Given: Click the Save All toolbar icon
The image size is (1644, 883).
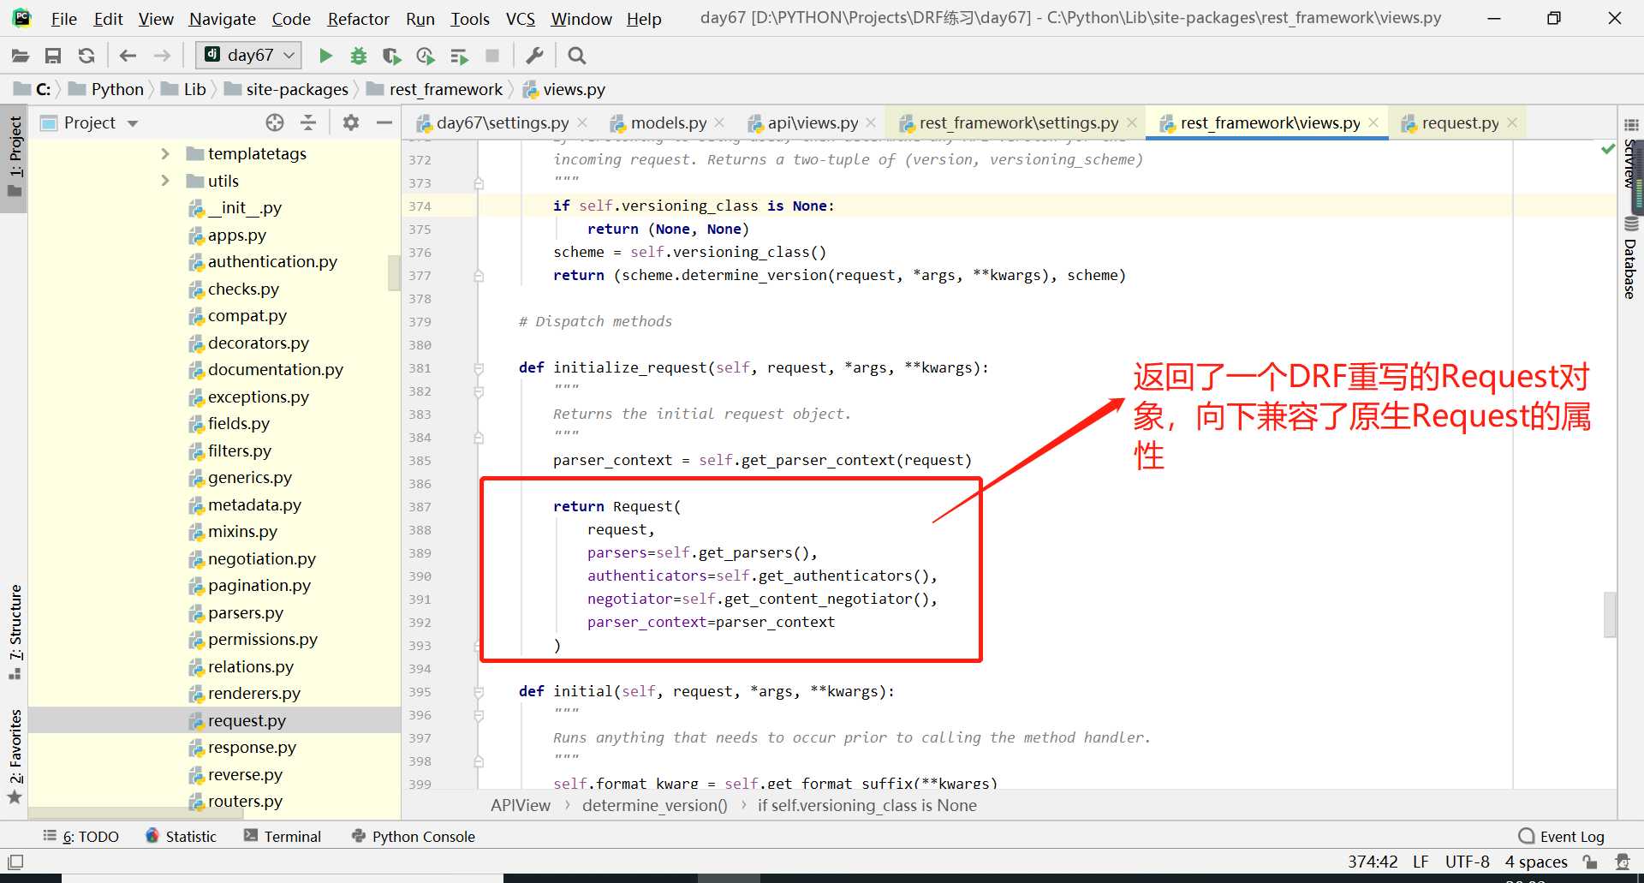Looking at the screenshot, I should pyautogui.click(x=53, y=56).
